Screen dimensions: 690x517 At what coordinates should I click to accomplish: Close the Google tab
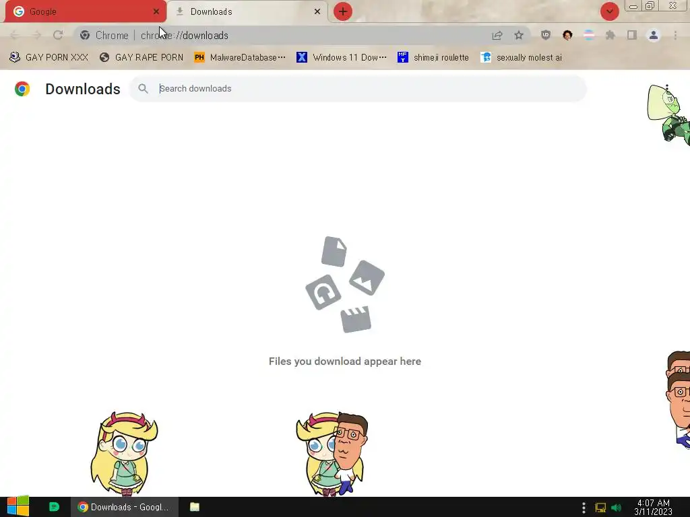(156, 11)
